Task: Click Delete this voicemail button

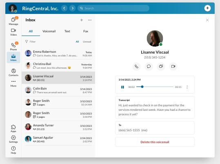Action: tap(155, 142)
